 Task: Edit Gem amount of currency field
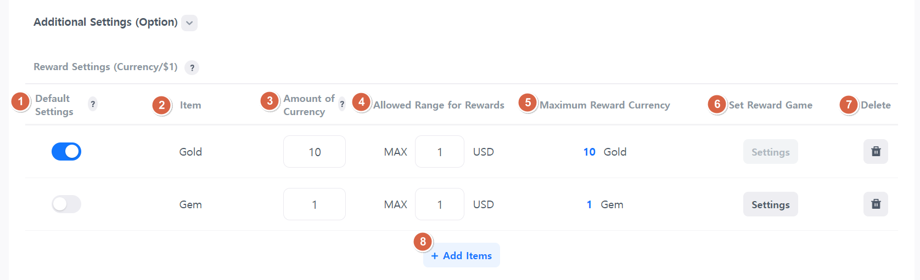click(315, 204)
